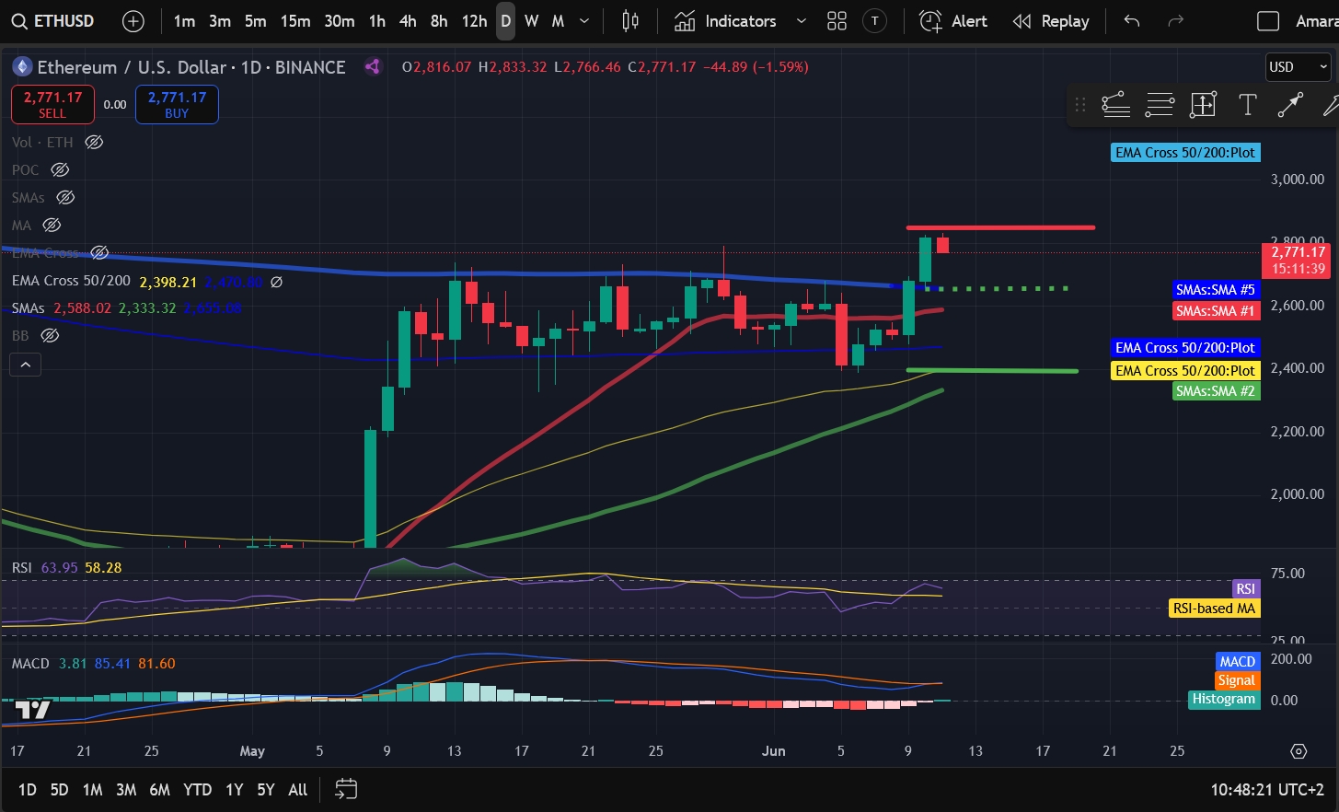Open the candlestick chart type selector
This screenshot has height=812, width=1339.
coord(630,20)
